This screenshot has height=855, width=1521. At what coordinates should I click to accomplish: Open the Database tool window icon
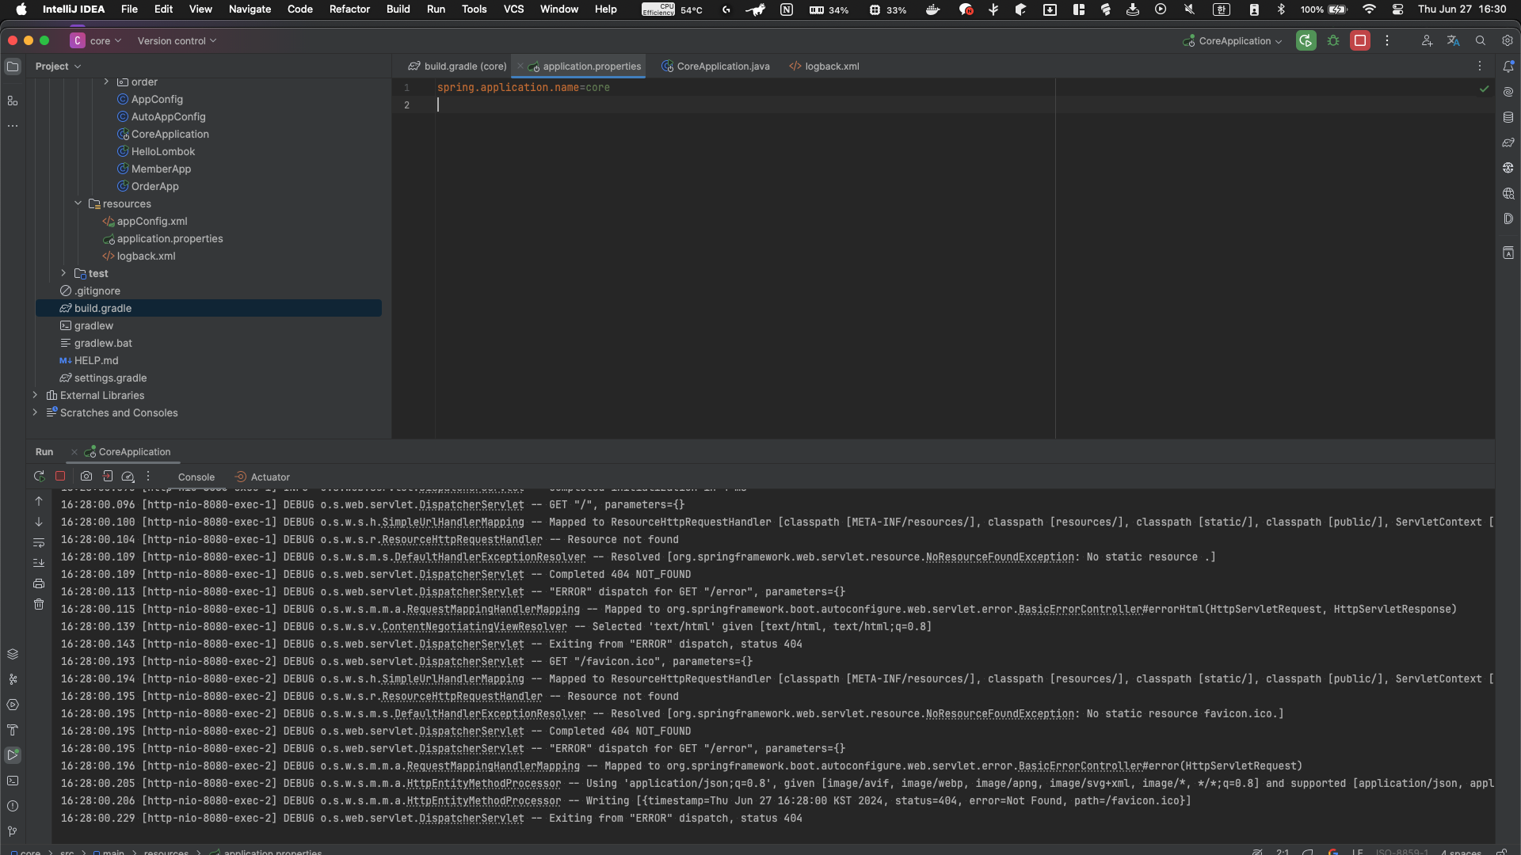point(1508,117)
